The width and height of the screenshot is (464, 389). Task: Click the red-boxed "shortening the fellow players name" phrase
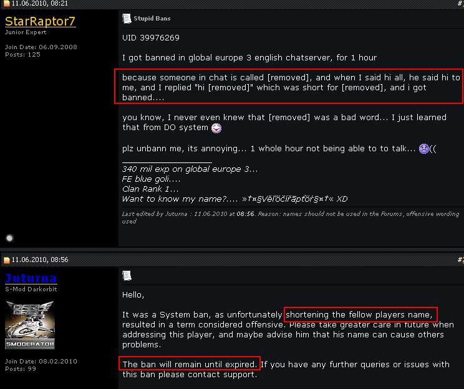click(360, 314)
